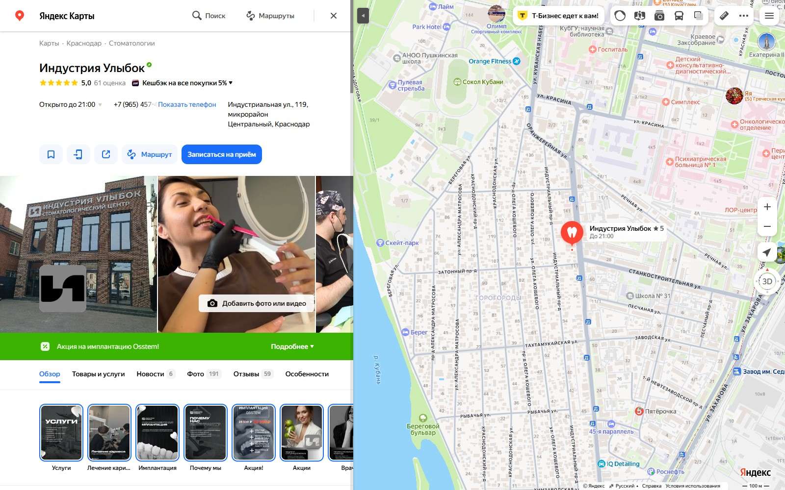Open Краснодар breadcrumb link
This screenshot has width=785, height=490.
tap(84, 43)
